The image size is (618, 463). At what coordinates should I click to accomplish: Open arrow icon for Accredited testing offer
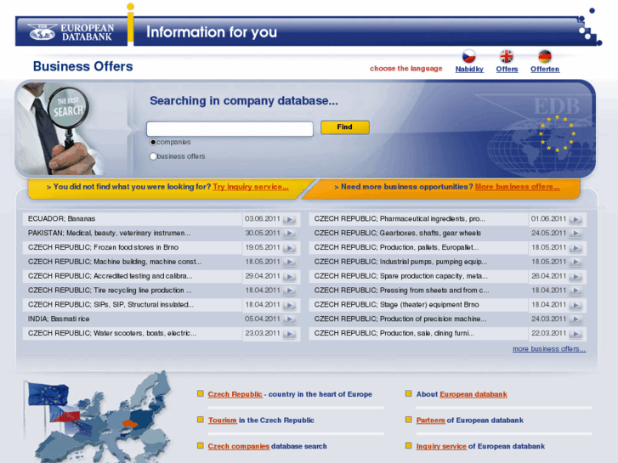tap(290, 277)
